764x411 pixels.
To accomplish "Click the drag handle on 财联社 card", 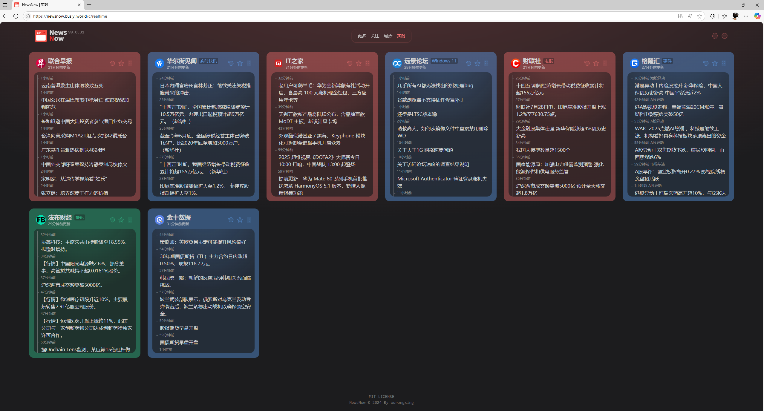I will point(605,63).
